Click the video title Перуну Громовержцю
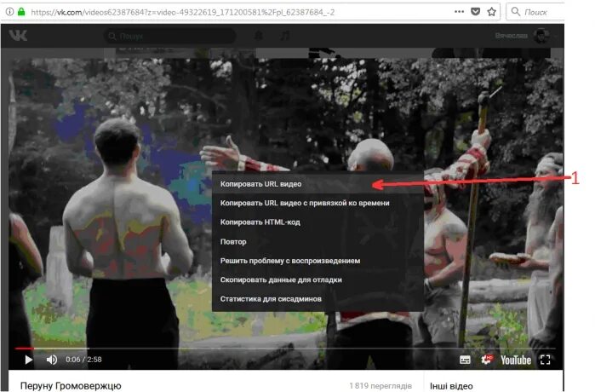 [71, 386]
